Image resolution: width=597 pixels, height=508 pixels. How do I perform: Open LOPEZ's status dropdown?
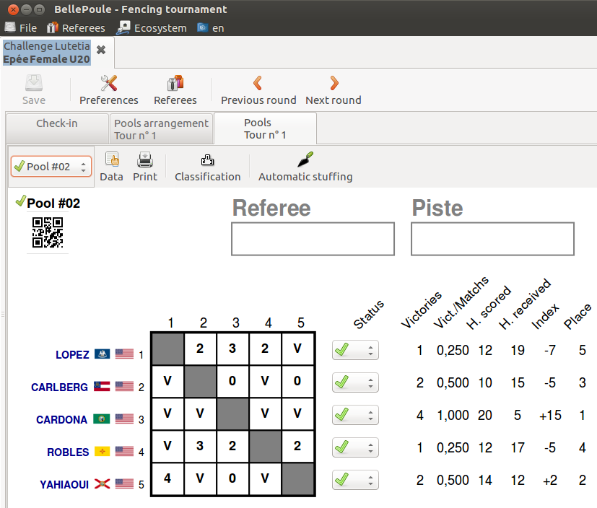pyautogui.click(x=355, y=350)
